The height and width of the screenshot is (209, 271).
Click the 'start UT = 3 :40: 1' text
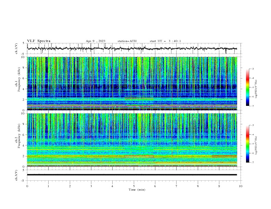(165, 41)
